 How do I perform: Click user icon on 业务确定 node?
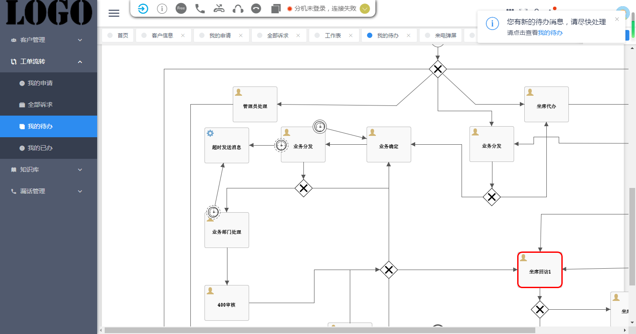click(x=372, y=132)
